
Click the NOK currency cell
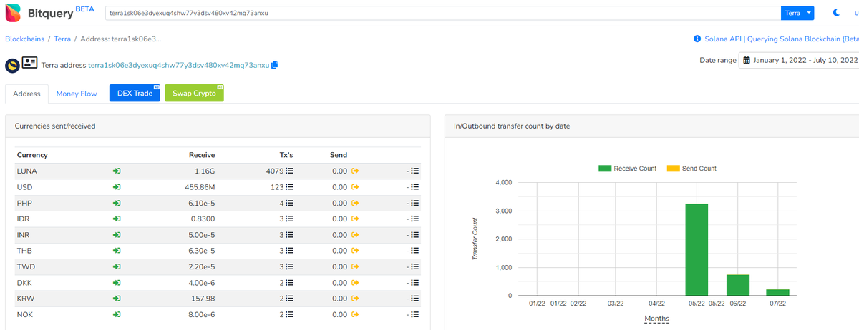[25, 314]
